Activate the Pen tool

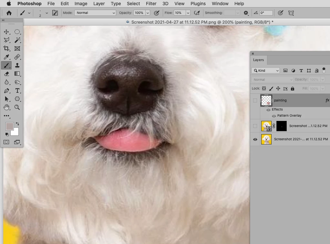click(6, 91)
